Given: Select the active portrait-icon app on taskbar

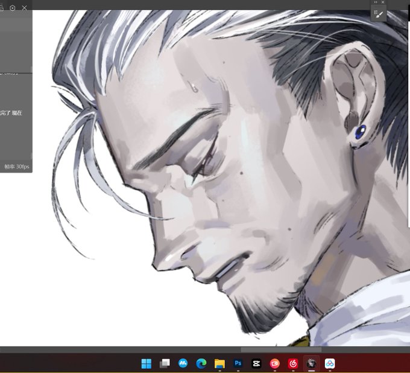Looking at the screenshot, I should pos(311,363).
